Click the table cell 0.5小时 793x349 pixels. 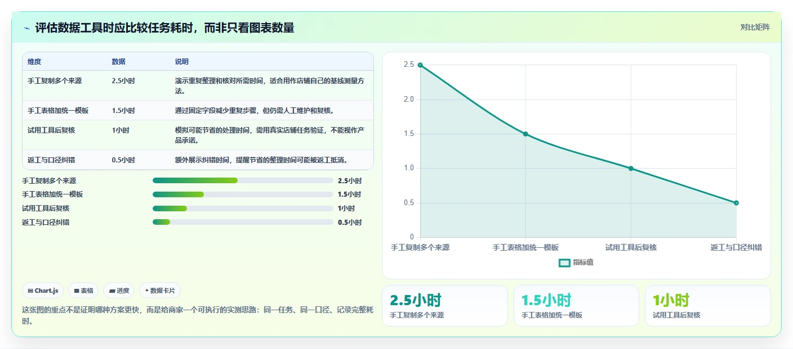123,160
